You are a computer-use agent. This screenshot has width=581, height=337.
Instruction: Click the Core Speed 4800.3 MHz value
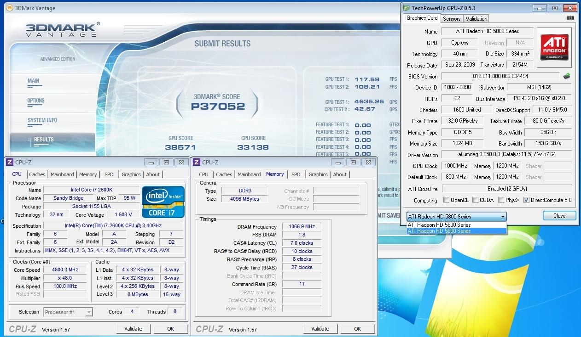tap(65, 270)
